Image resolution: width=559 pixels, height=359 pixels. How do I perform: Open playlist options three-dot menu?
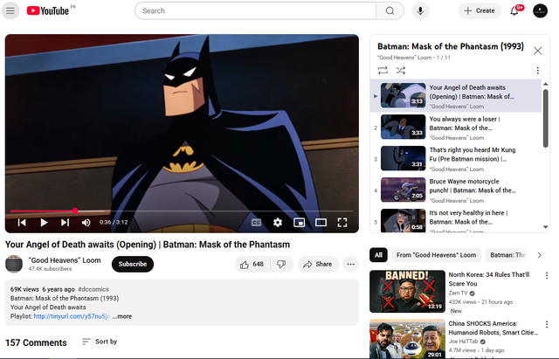(538, 71)
